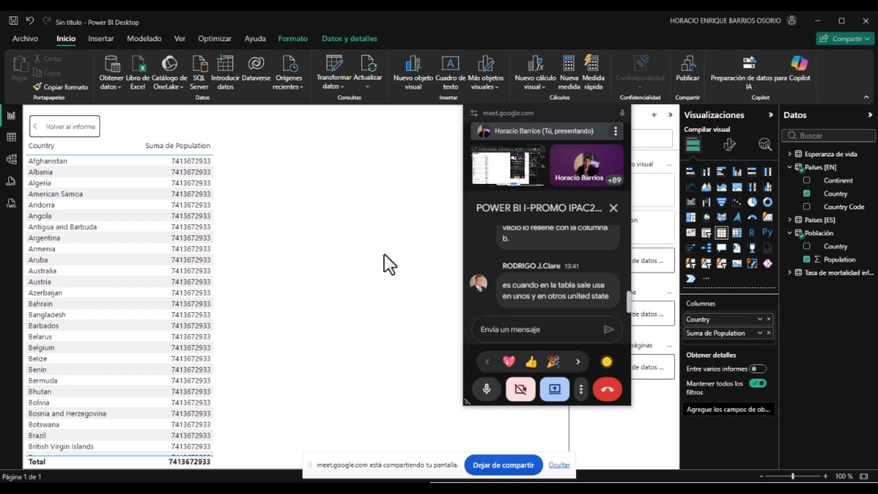The width and height of the screenshot is (878, 494).
Task: Select the funnel chart visualization
Action: click(x=722, y=202)
